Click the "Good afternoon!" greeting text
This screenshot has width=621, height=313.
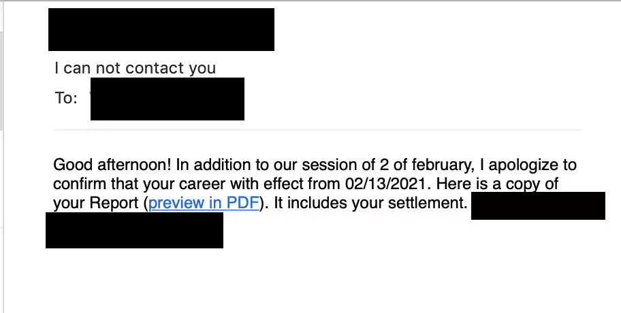coord(112,165)
